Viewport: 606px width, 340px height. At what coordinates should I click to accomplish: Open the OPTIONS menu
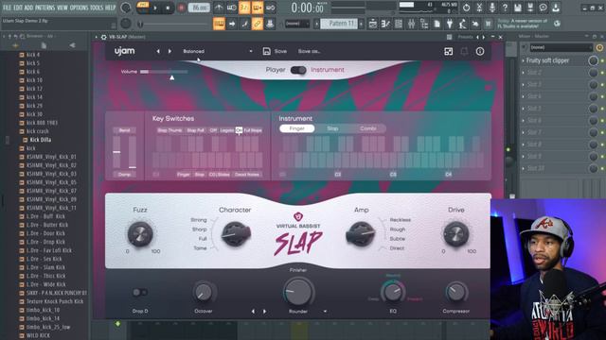(79, 8)
